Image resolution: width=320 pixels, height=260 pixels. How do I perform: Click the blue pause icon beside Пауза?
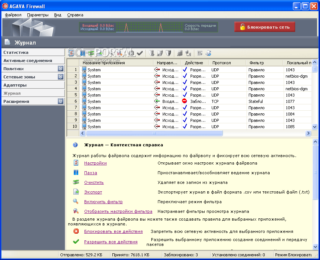coord(76,173)
